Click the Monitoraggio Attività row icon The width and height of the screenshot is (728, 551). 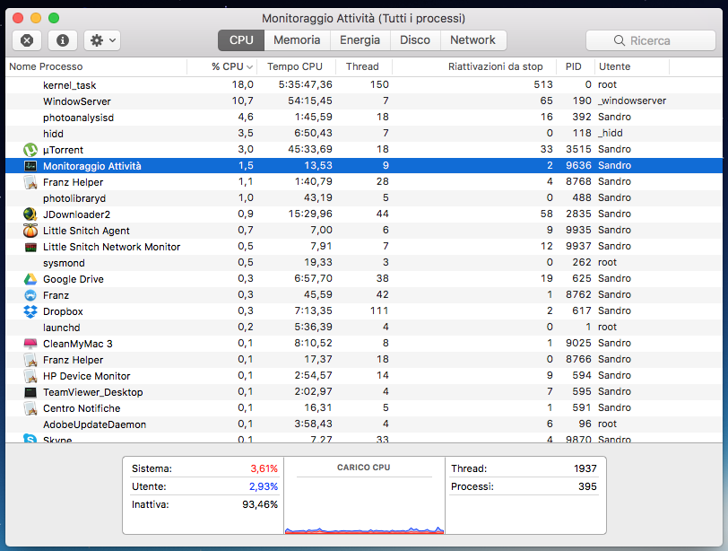[30, 166]
